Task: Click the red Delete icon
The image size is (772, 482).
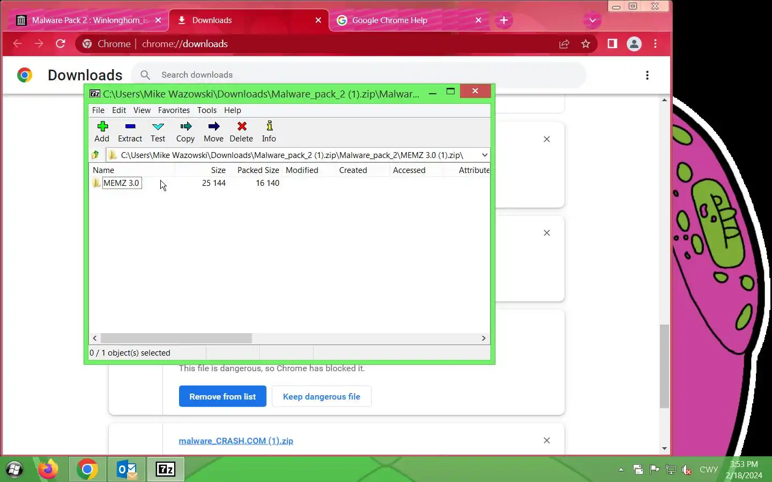Action: (x=242, y=131)
